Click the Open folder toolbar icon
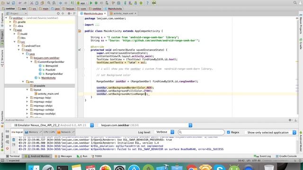 click(3, 3)
